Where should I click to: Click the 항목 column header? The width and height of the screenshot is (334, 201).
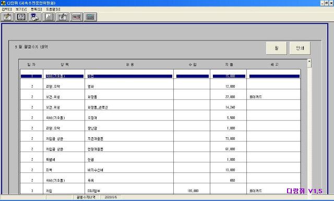tap(64, 65)
